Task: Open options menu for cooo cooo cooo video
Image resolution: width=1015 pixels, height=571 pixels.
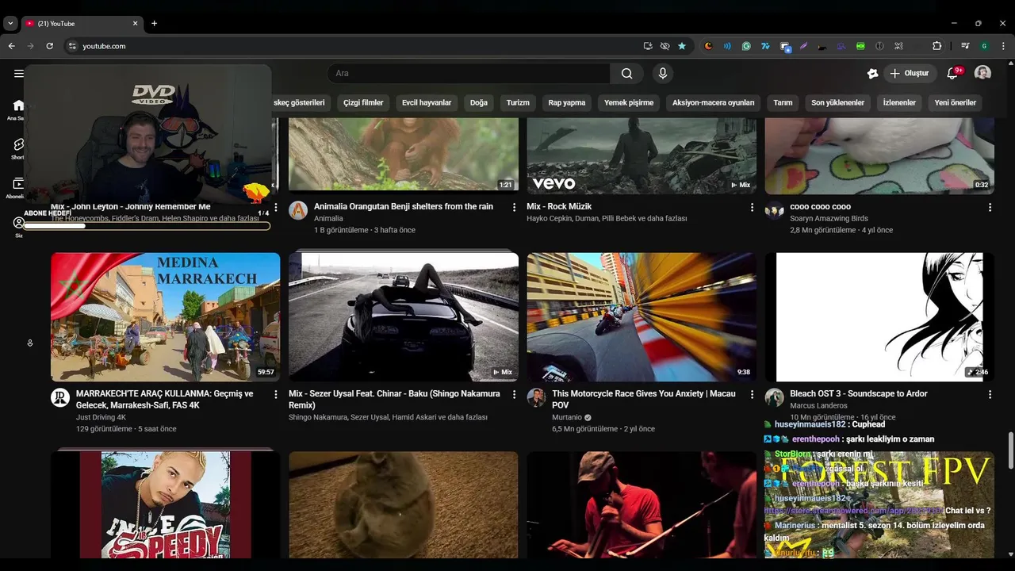Action: coord(990,207)
